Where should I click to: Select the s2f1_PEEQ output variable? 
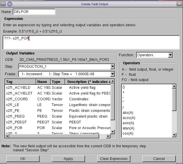pyautogui.click(x=58, y=116)
